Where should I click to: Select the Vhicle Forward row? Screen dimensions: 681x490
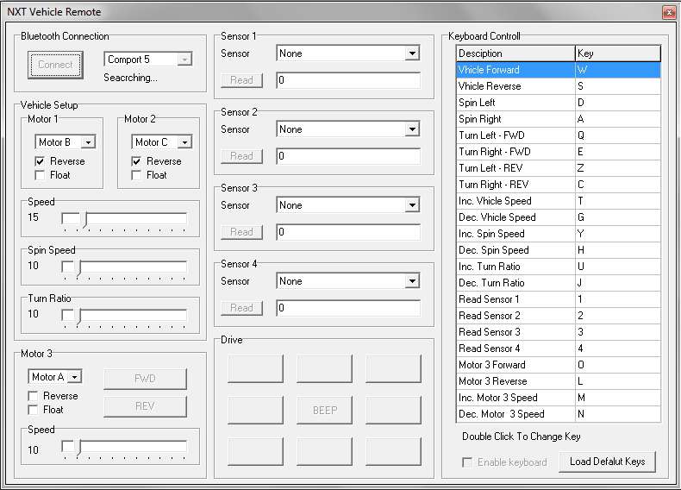click(x=559, y=70)
